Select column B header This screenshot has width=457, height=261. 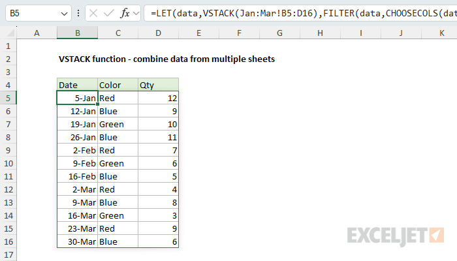pyautogui.click(x=77, y=33)
